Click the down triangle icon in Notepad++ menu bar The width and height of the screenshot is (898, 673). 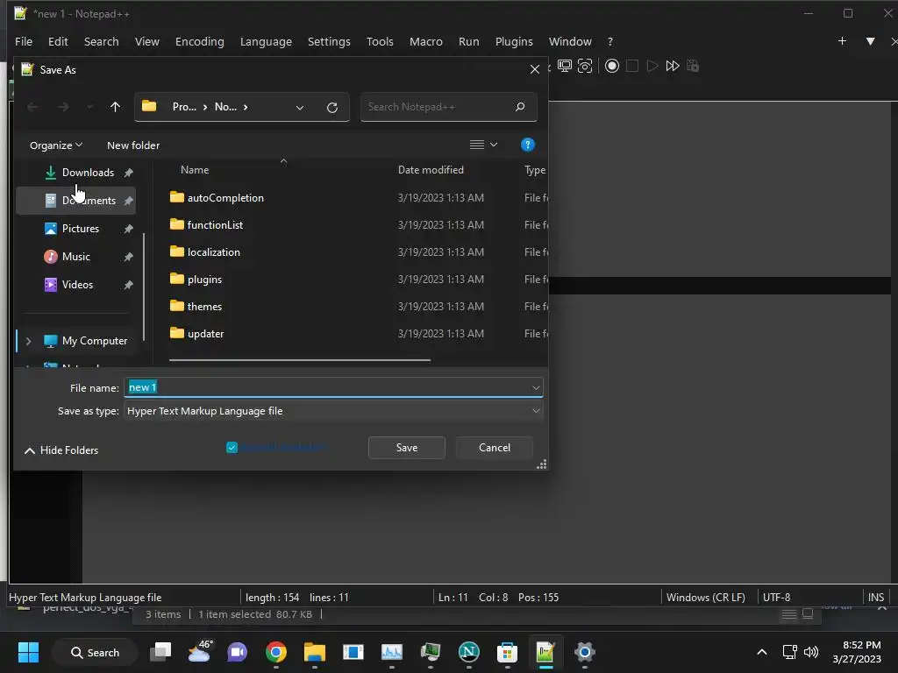point(871,41)
